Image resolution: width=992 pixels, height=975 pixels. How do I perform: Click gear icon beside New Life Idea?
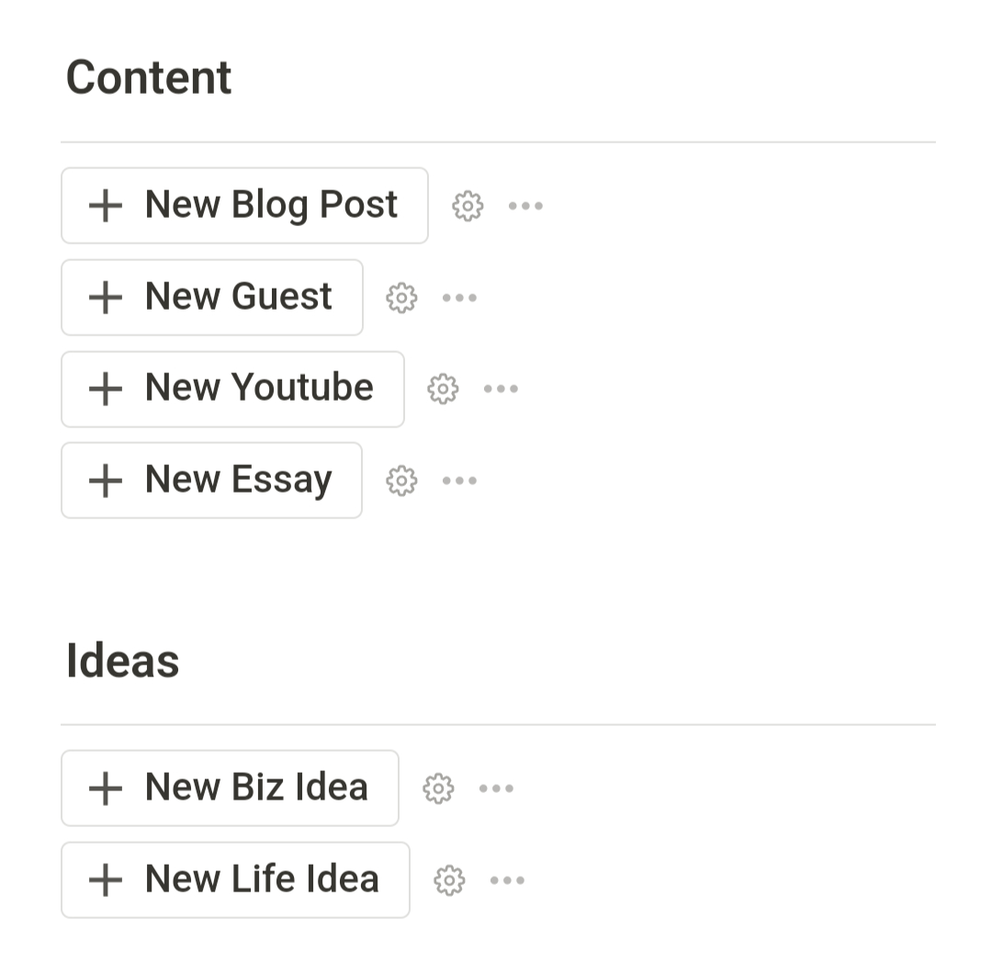click(449, 880)
